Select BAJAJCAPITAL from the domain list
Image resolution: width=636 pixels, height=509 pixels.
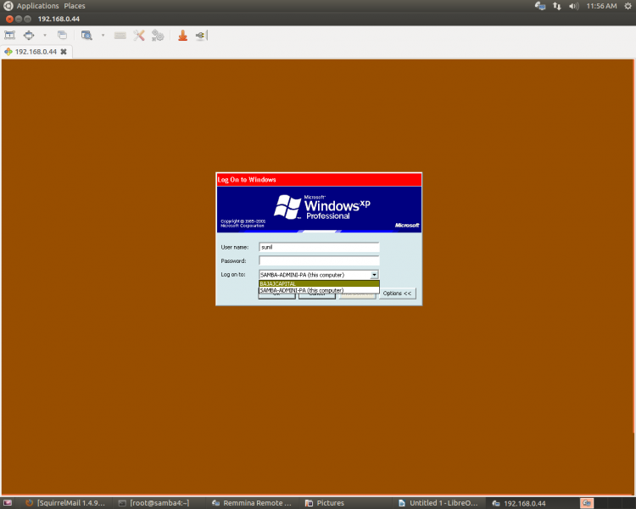click(319, 283)
